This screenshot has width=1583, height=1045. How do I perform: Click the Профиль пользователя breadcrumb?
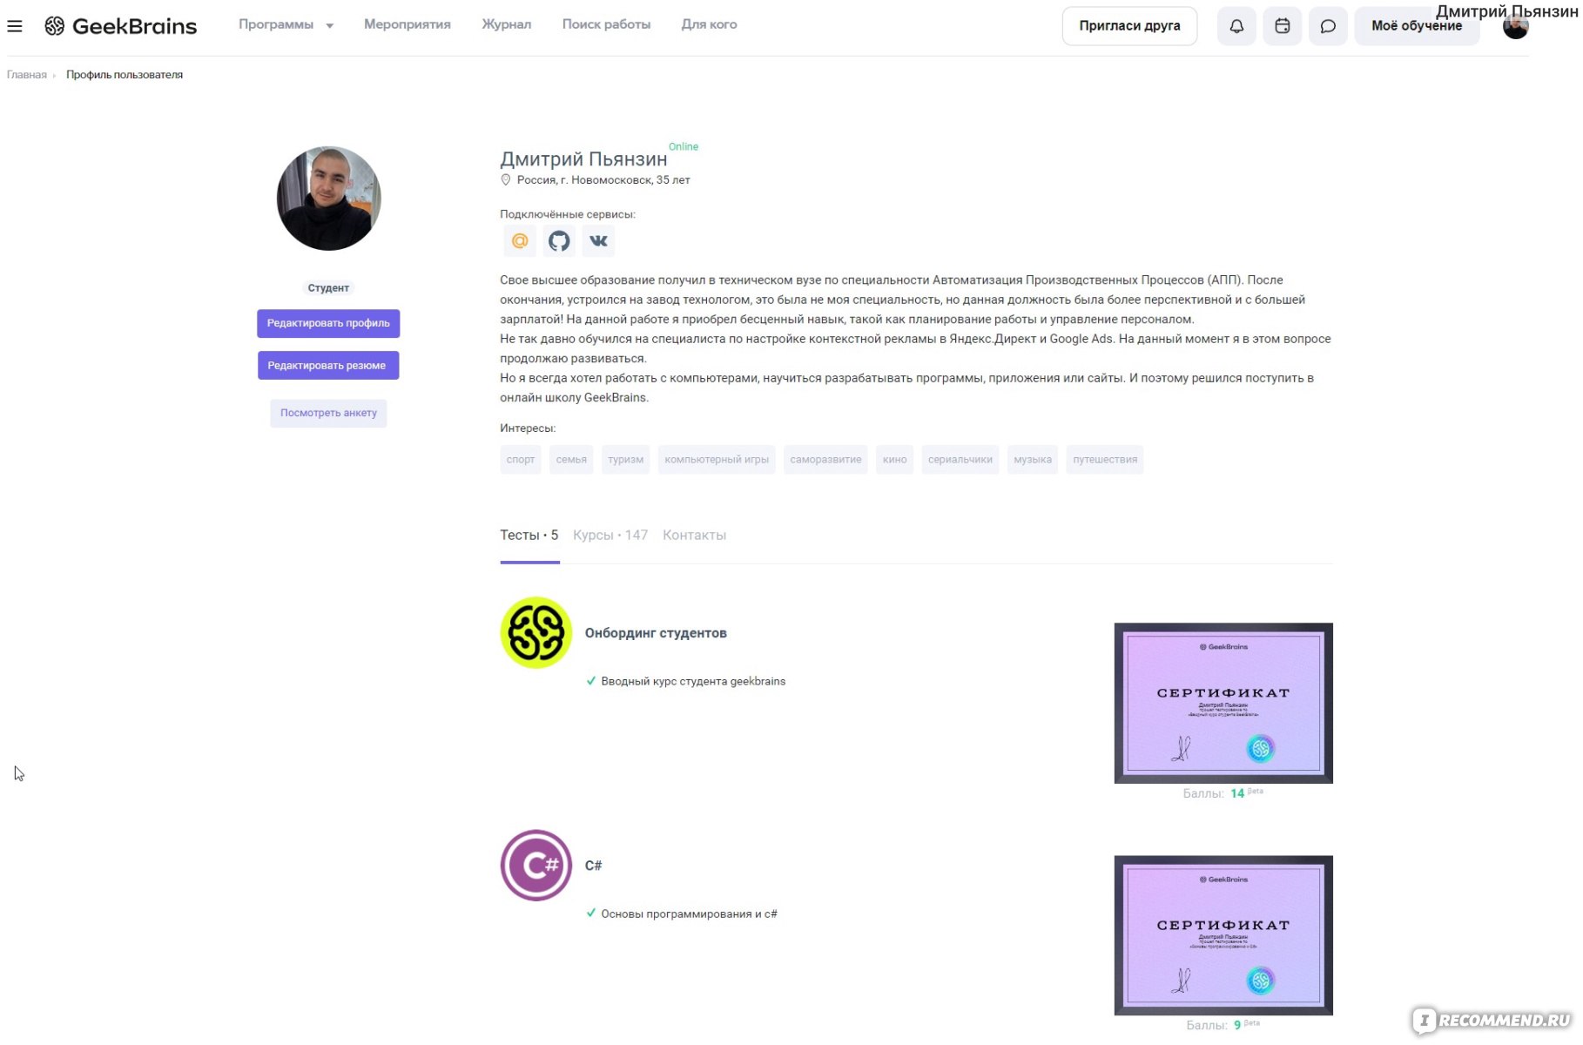pos(125,75)
